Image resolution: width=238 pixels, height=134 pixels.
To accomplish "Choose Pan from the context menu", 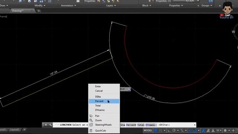I will coord(104,116).
